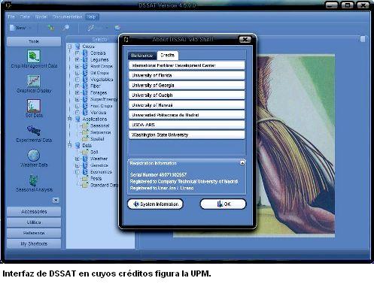The width and height of the screenshot is (374, 287).
Task: Open the Accessories panel section
Action: tap(34, 212)
